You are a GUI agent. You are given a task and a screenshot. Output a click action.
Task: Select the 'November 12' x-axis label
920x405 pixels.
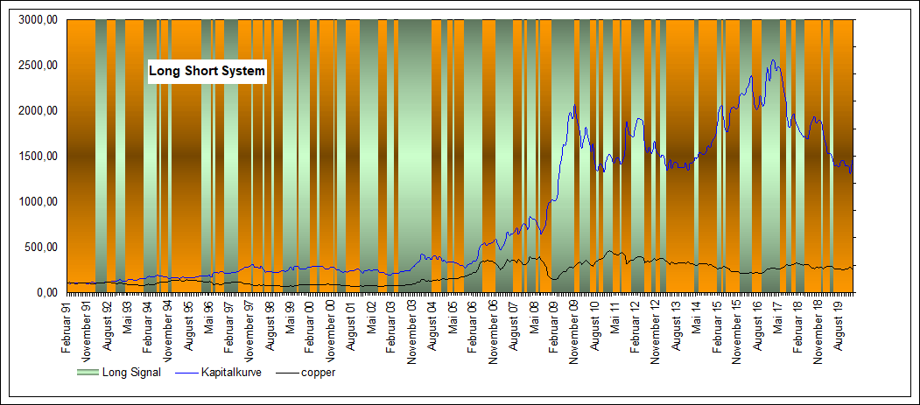(656, 332)
